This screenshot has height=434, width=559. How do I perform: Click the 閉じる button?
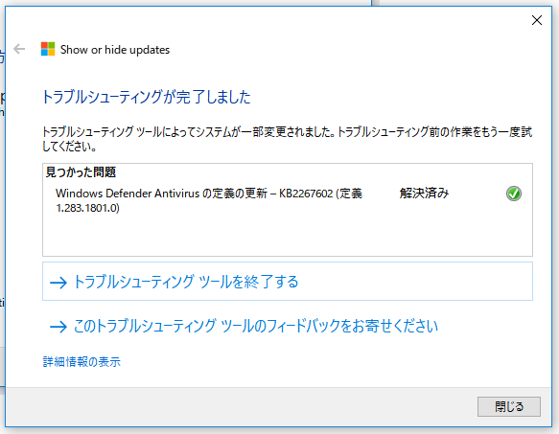click(x=509, y=406)
